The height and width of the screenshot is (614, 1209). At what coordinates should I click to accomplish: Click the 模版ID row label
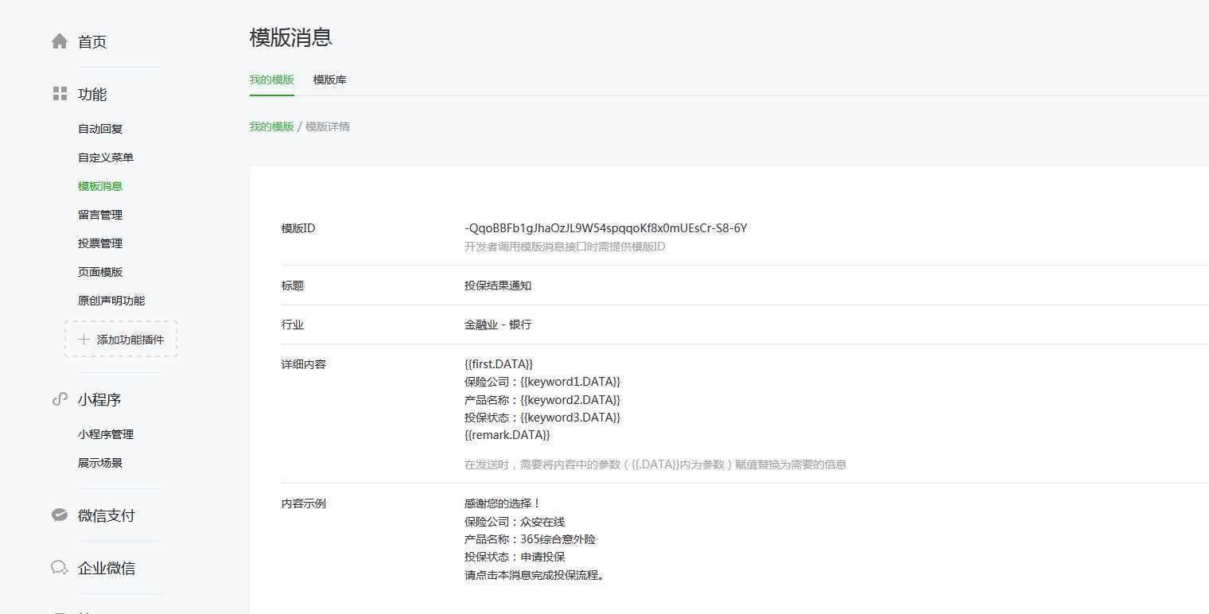(x=298, y=228)
